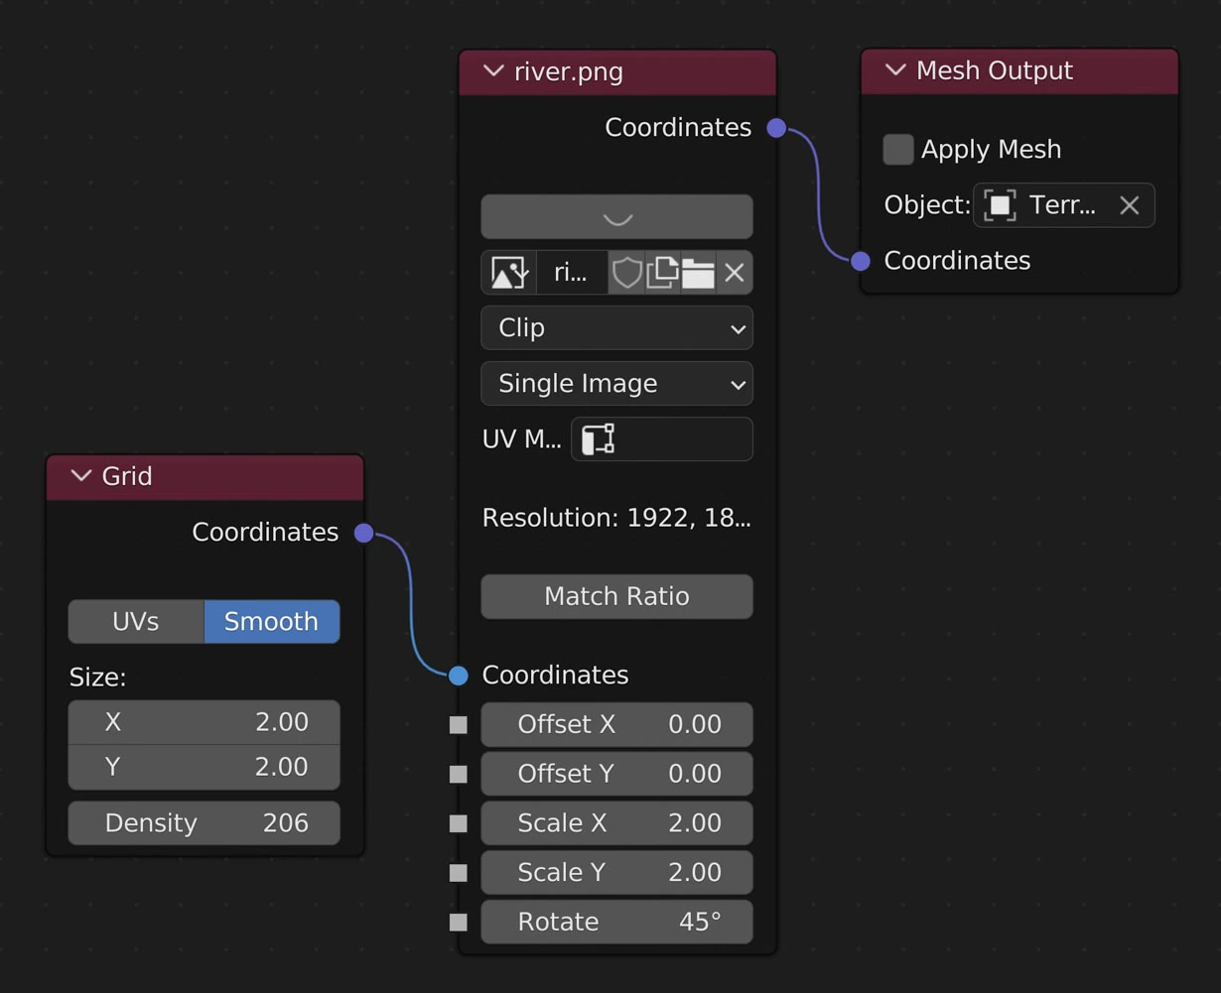1221x993 pixels.
Task: Click the Rotate 45° value slider
Action: (616, 922)
